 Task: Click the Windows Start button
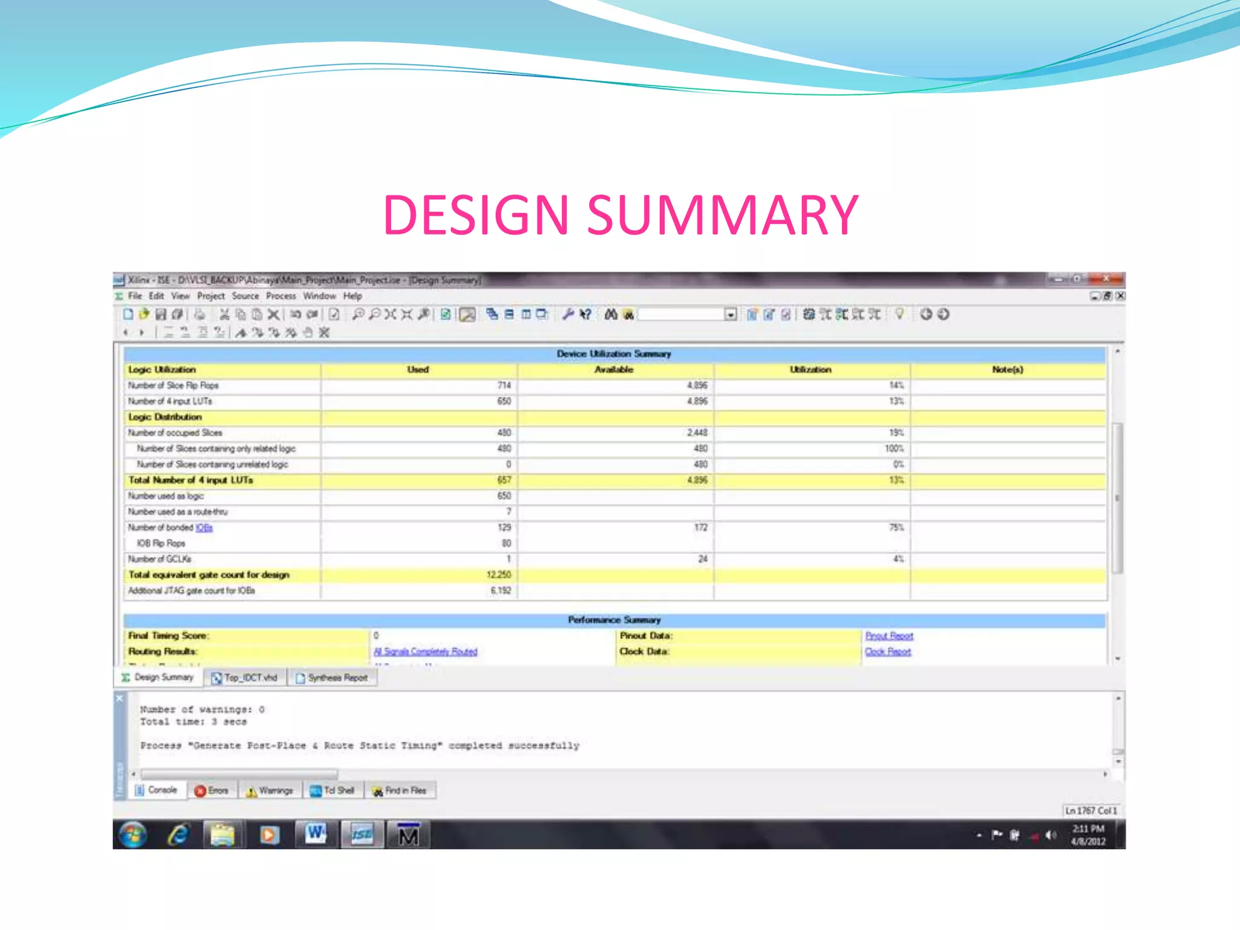pos(133,836)
